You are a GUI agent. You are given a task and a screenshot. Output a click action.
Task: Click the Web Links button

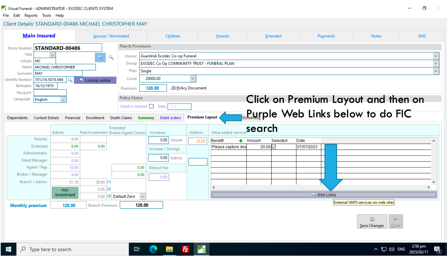pos(324,195)
